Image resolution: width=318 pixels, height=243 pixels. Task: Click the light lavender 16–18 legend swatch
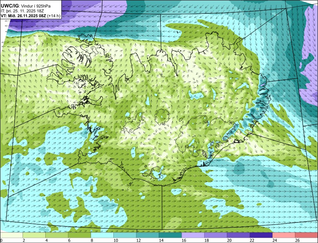pyautogui.click(x=193, y=235)
